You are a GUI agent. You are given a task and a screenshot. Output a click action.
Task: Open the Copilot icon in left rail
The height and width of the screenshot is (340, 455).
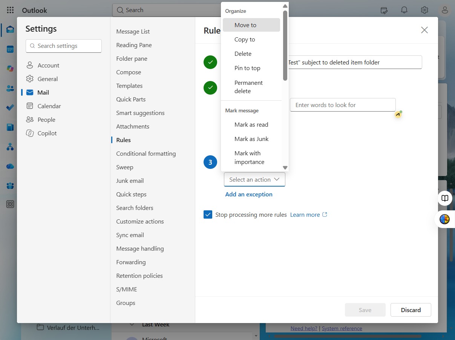pos(10,69)
